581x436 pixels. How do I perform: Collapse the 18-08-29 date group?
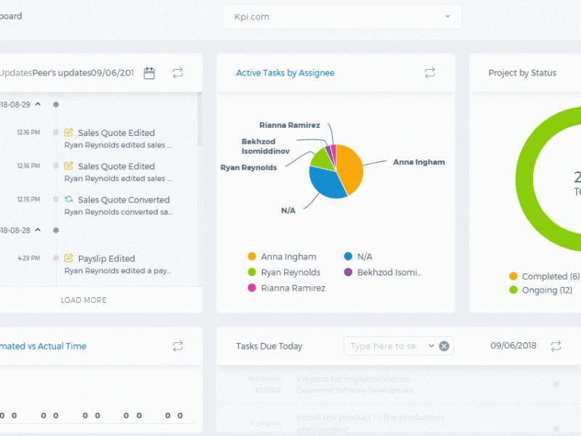[x=38, y=104]
